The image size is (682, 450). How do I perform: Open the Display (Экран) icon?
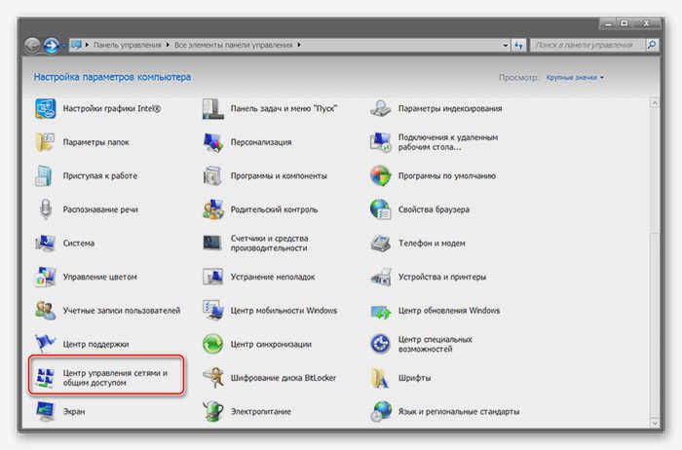(45, 411)
